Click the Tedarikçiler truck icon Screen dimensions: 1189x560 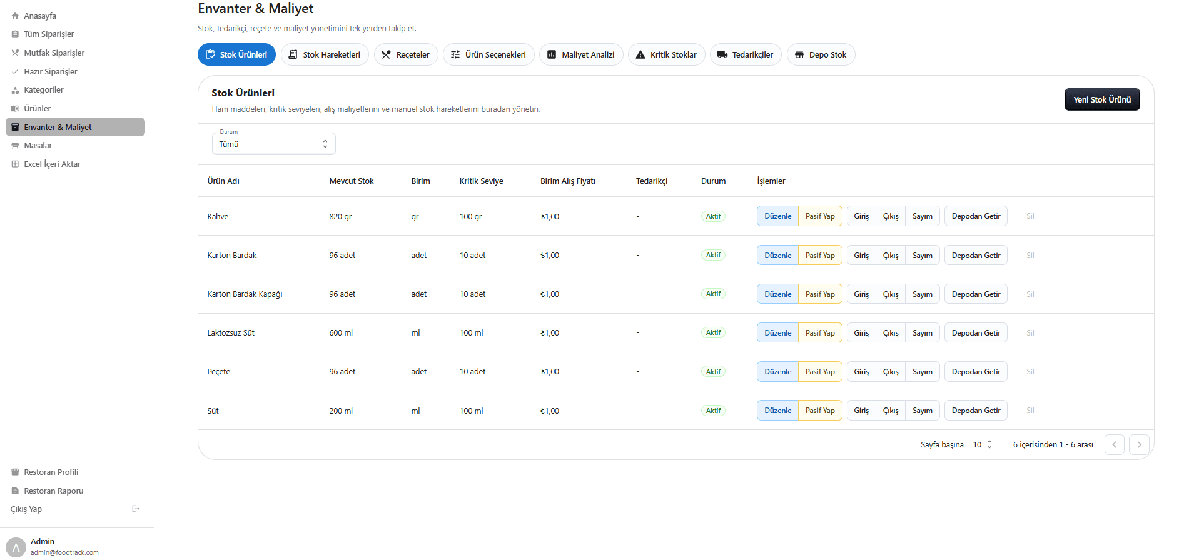722,54
